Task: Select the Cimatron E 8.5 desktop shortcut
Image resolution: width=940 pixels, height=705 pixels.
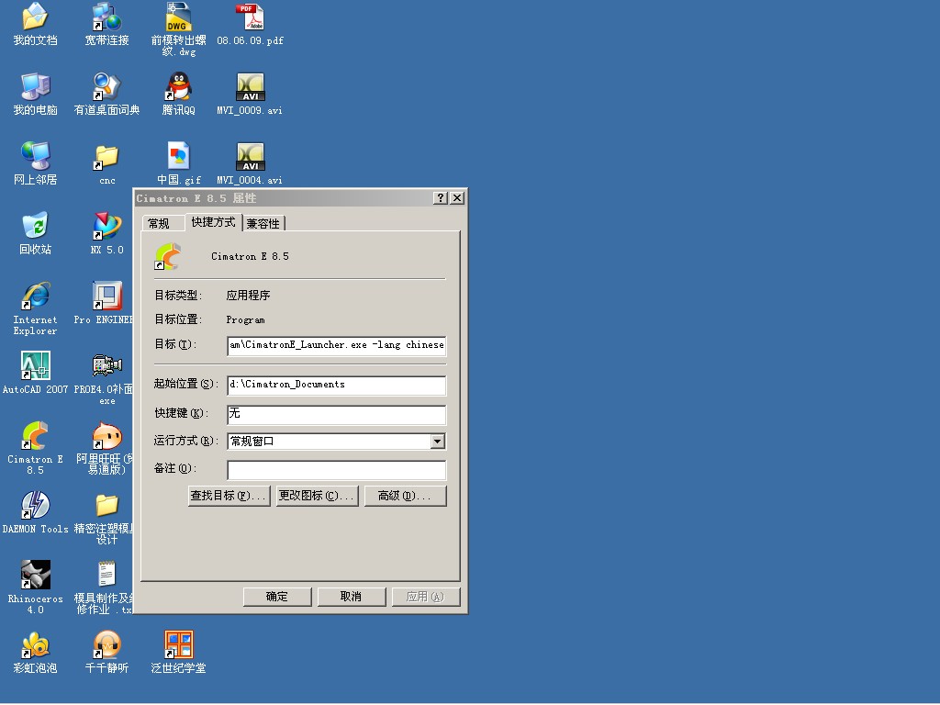Action: [36, 436]
